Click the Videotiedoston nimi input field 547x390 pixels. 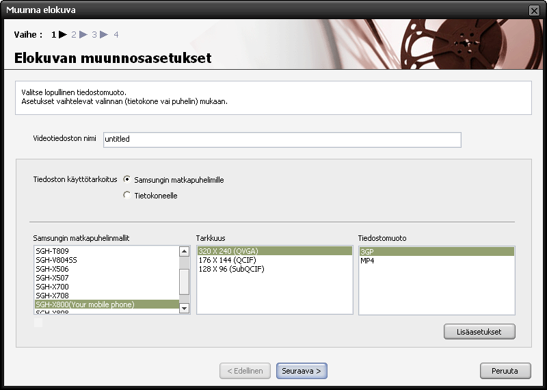point(282,140)
